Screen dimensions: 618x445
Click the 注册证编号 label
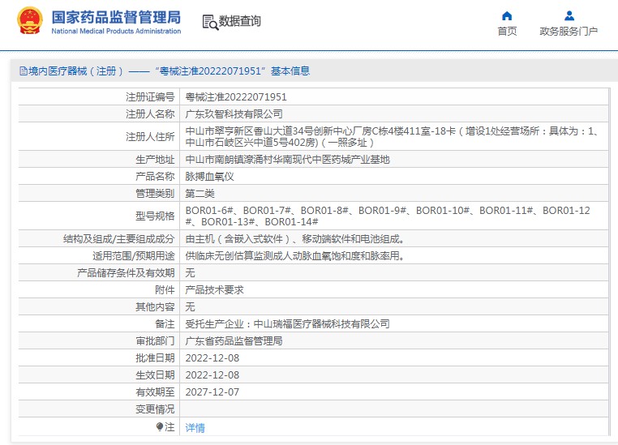tap(150, 97)
